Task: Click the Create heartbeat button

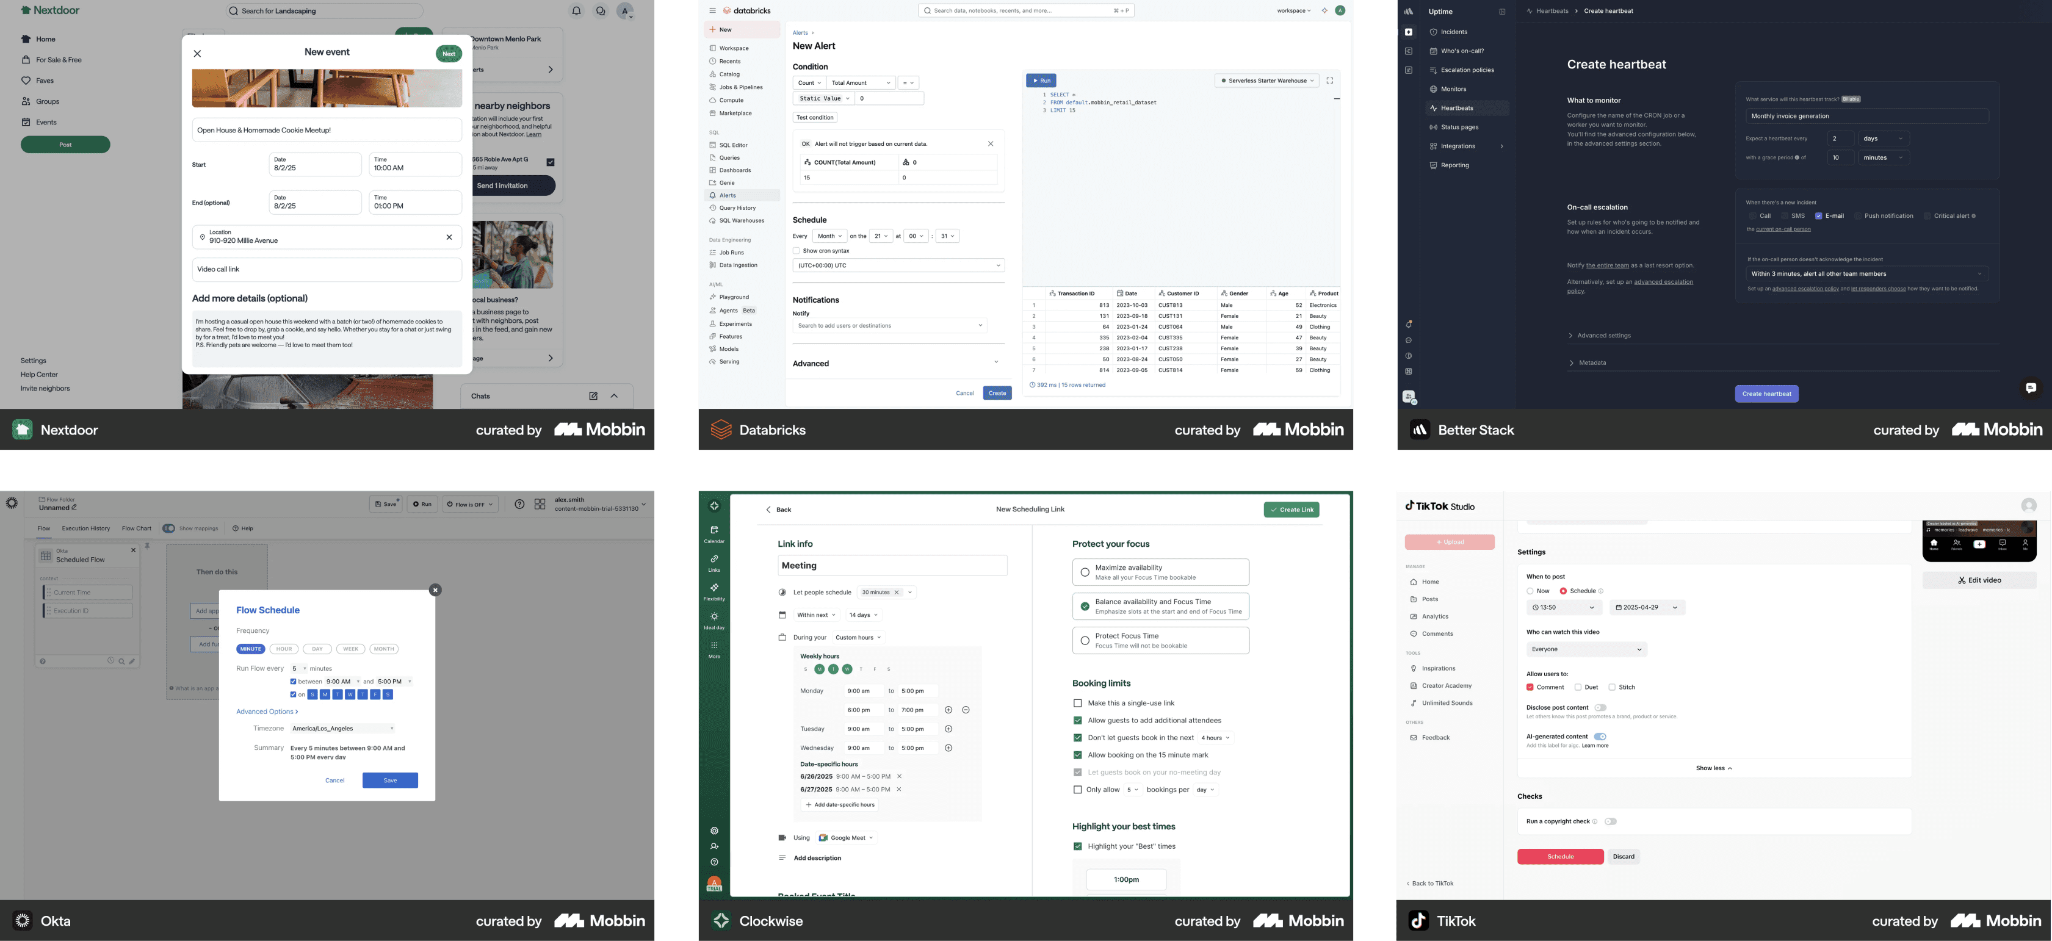Action: coord(1766,394)
